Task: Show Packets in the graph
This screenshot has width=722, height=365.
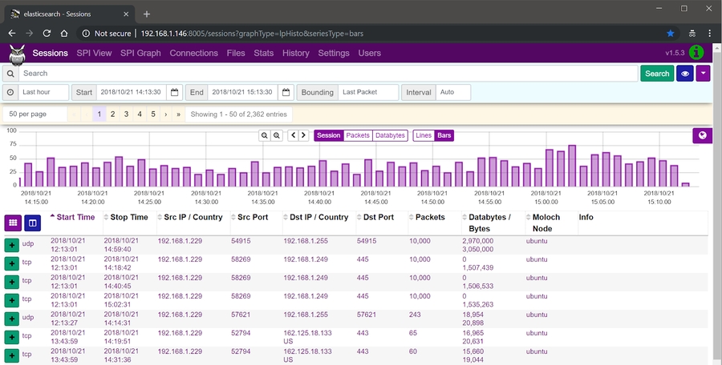Action: click(x=358, y=135)
